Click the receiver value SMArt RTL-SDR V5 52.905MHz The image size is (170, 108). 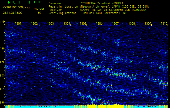click(114, 10)
